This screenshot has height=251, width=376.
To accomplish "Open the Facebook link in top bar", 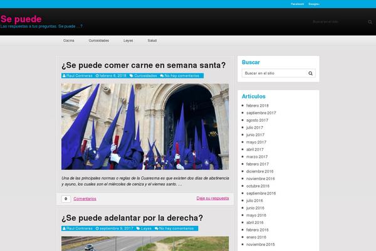I will 297,4.
